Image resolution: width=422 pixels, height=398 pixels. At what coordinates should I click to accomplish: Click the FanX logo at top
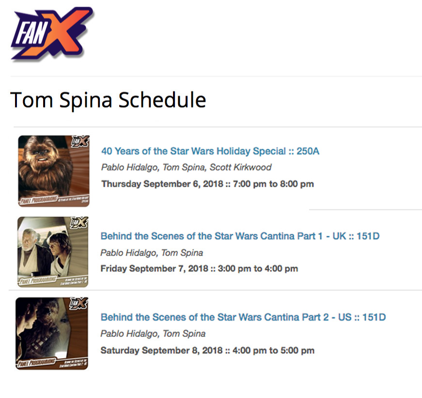coord(53,33)
